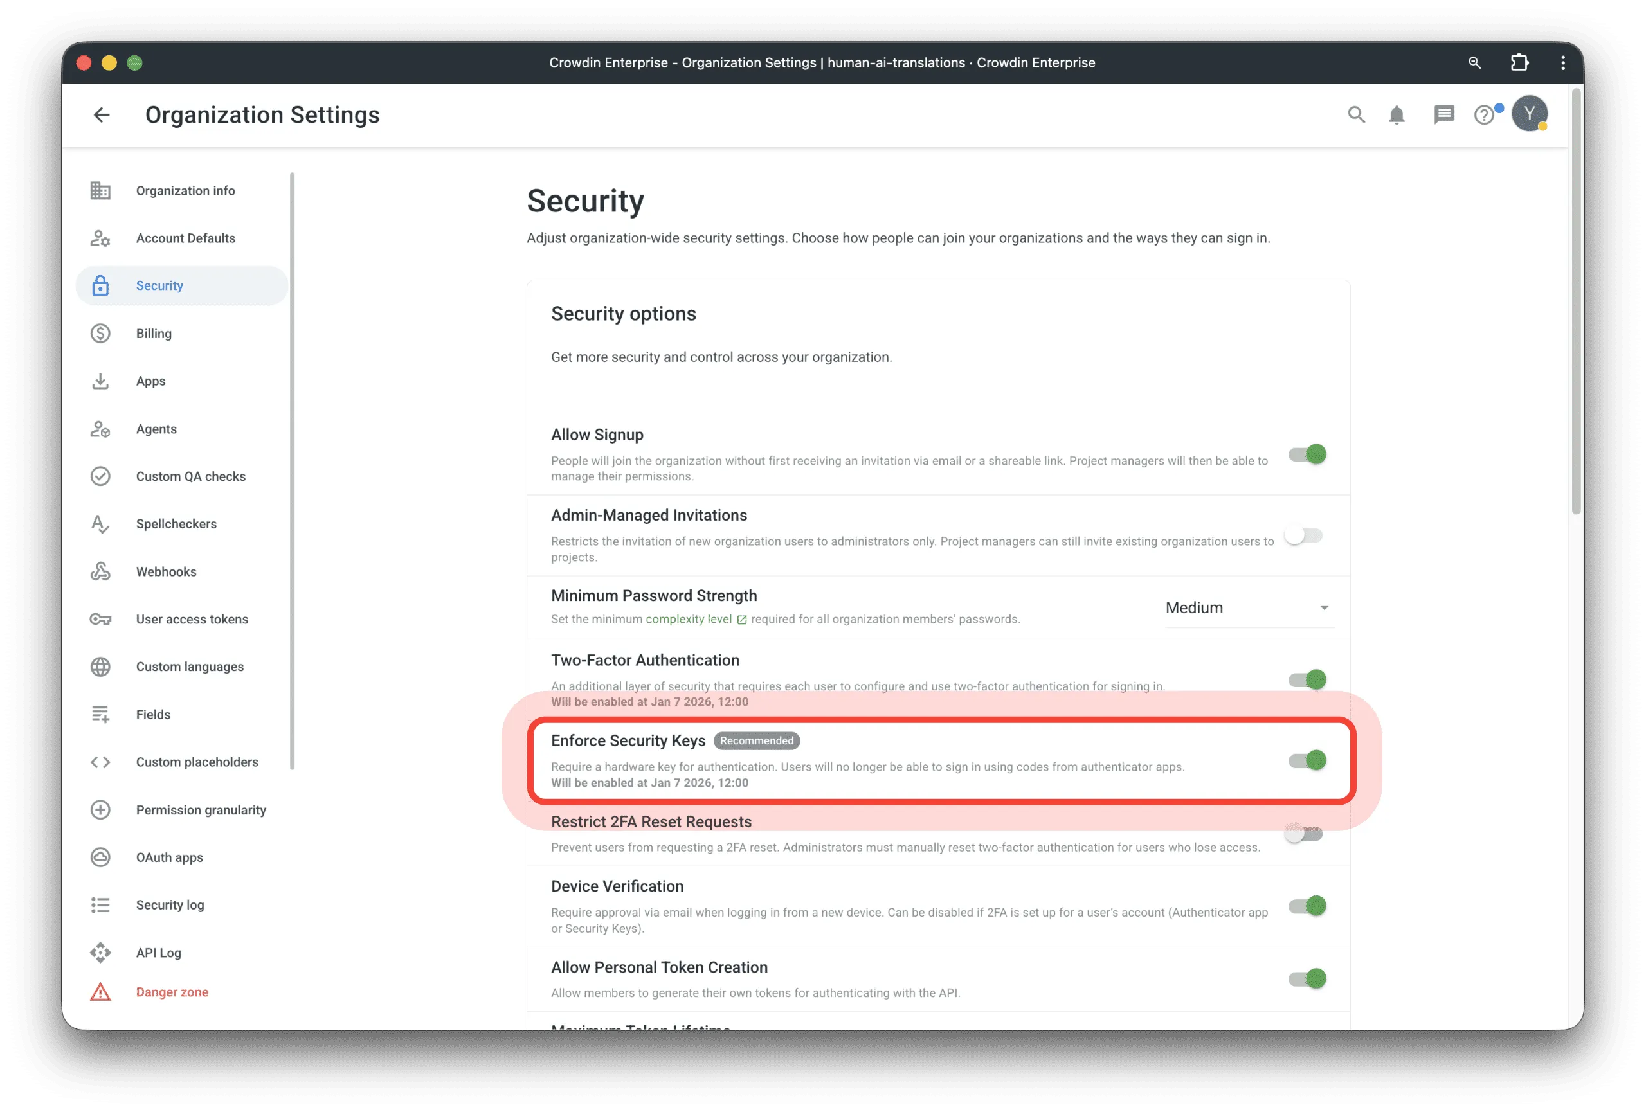Viewport: 1646px width, 1112px height.
Task: Click the back arrow next to Organization Settings
Action: pos(102,114)
